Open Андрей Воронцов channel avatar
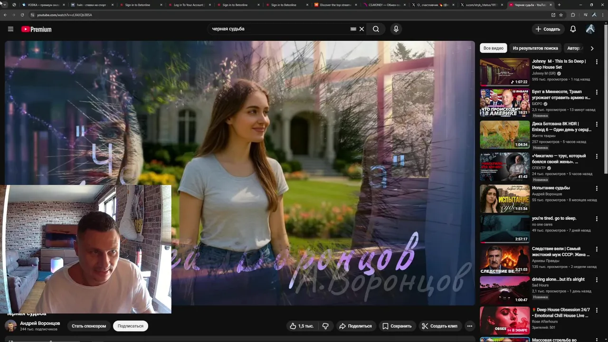Screen dimensions: 608x342 click(x=10, y=326)
